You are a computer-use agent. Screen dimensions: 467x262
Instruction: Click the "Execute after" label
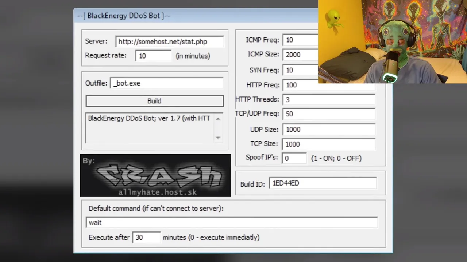click(x=109, y=237)
